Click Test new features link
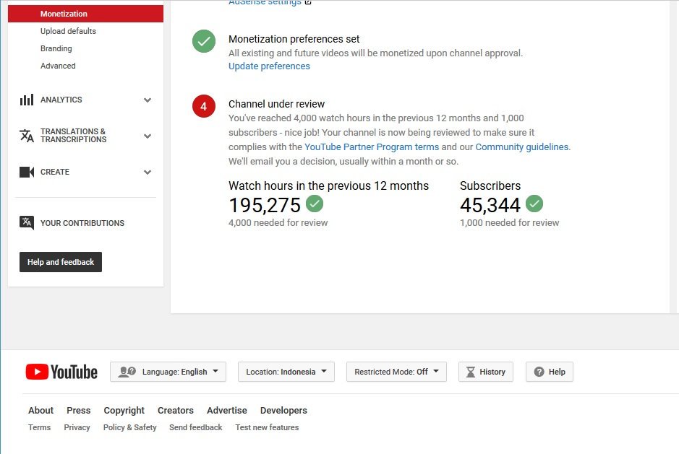Image resolution: width=679 pixels, height=454 pixels. click(x=267, y=427)
